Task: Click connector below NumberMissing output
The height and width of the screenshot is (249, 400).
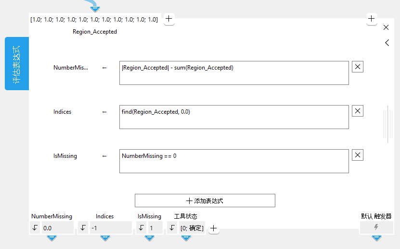Action: [x=52, y=238]
